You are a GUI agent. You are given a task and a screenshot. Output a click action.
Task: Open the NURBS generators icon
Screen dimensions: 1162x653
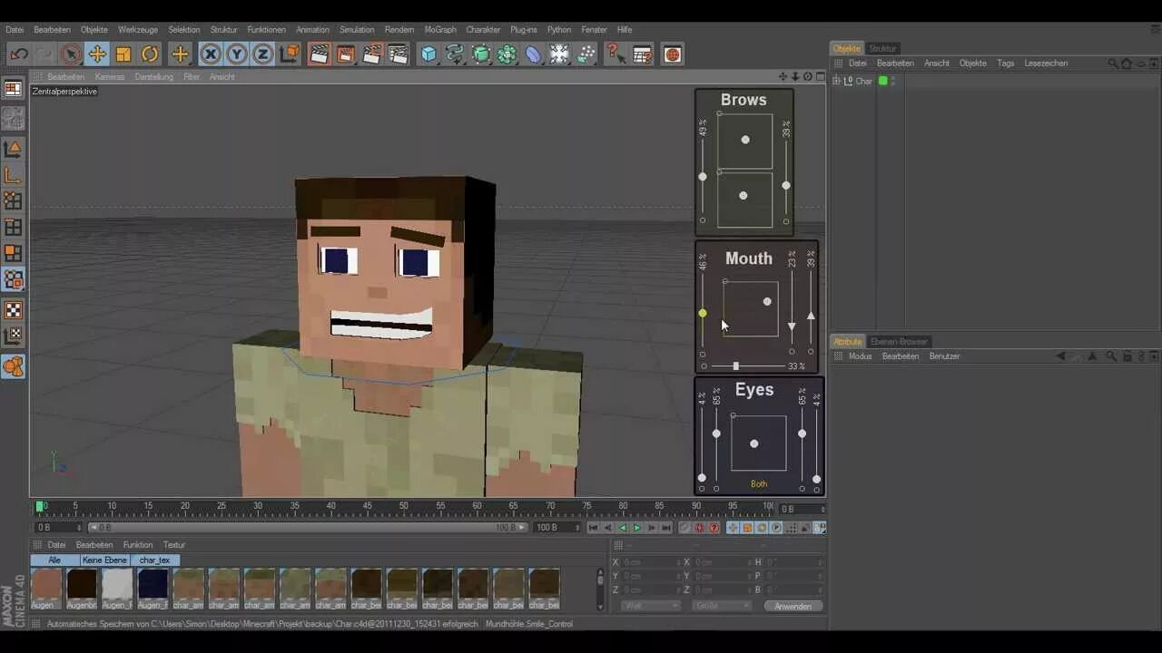[x=481, y=54]
